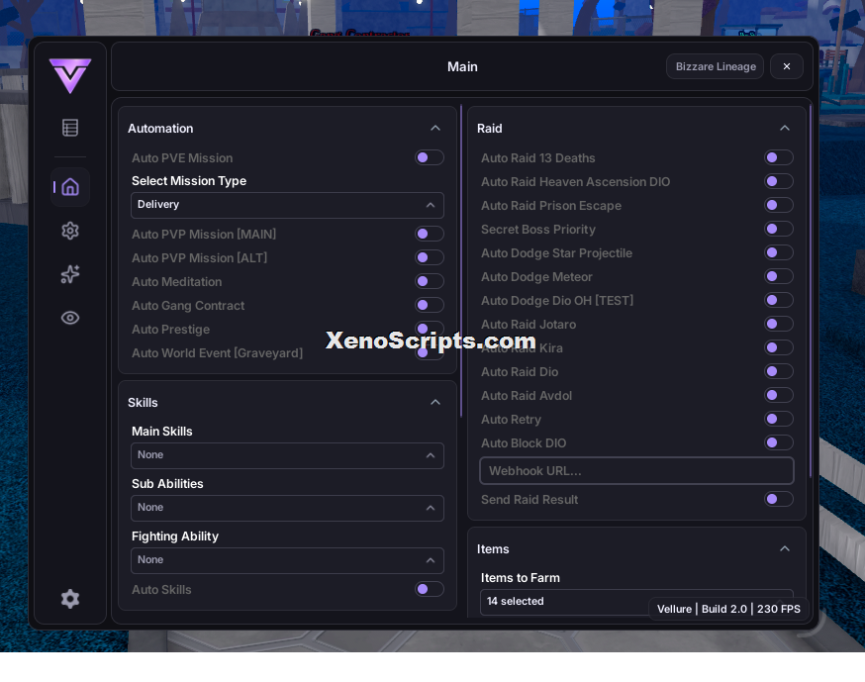Screen dimensions: 865x682
Task: Enable Auto Raid 13 Deaths
Action: coord(778,157)
